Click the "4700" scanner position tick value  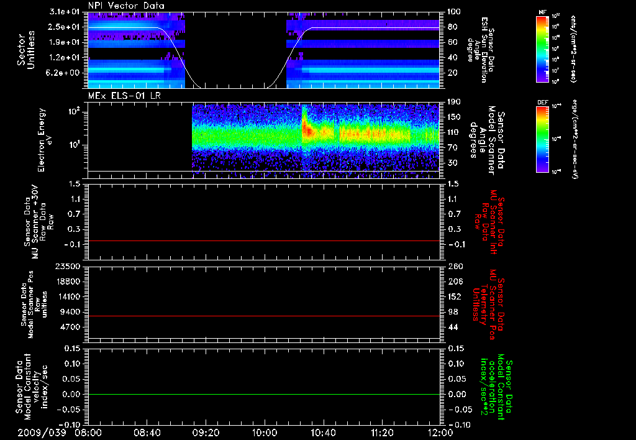coord(71,327)
